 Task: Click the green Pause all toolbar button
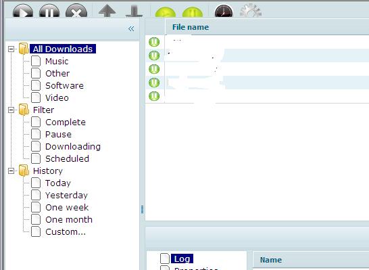[193, 12]
